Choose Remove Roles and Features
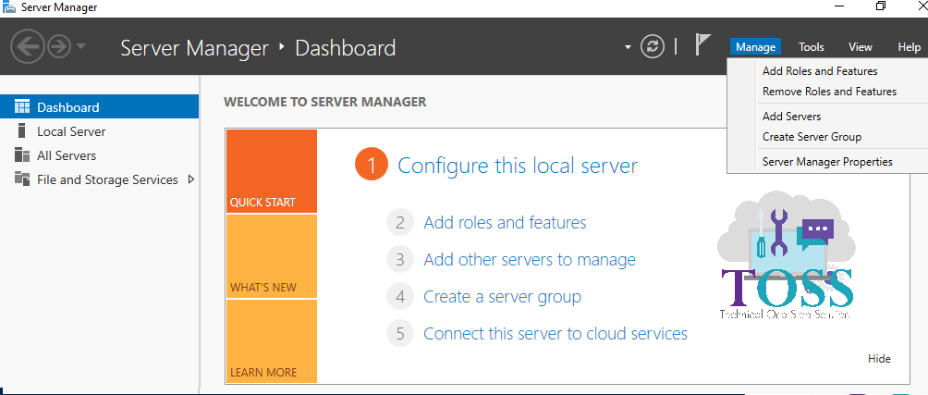This screenshot has width=928, height=395. click(829, 92)
